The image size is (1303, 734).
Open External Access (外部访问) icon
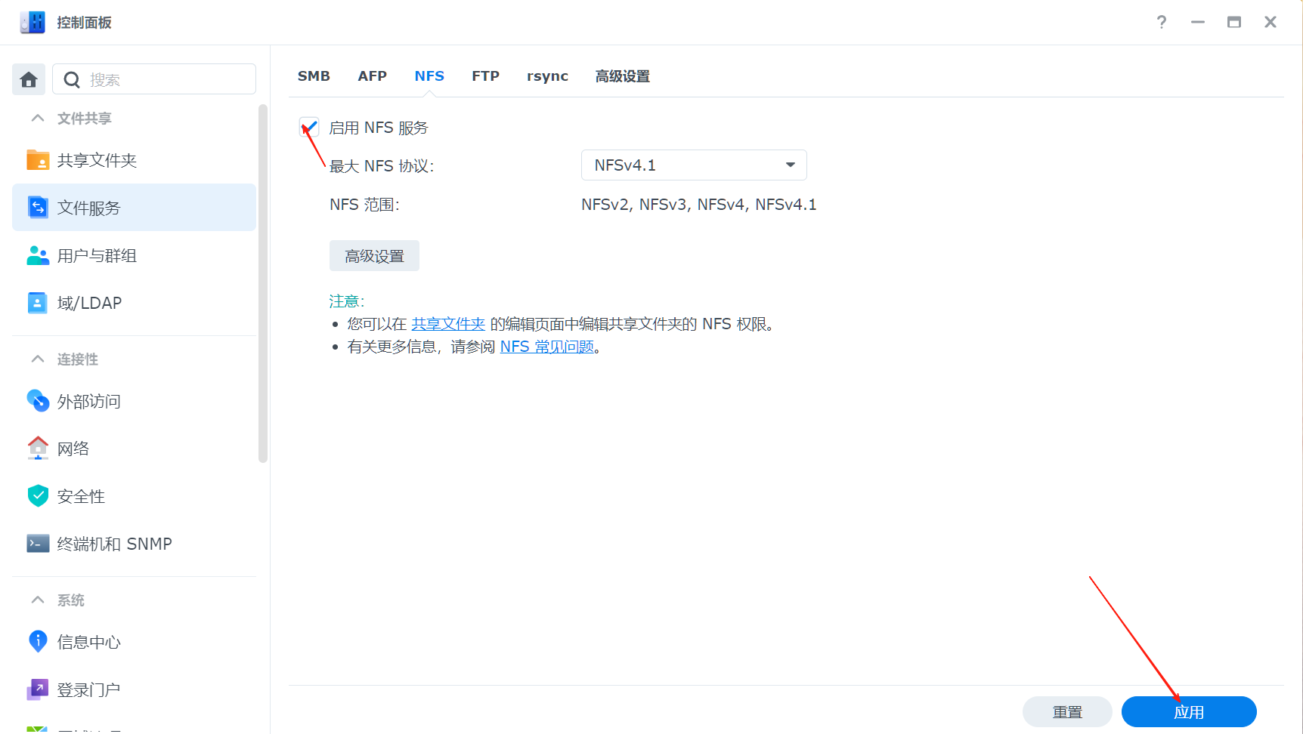coord(38,401)
